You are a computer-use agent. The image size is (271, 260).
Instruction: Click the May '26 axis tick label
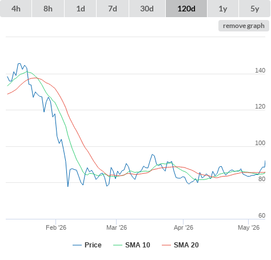(249, 227)
